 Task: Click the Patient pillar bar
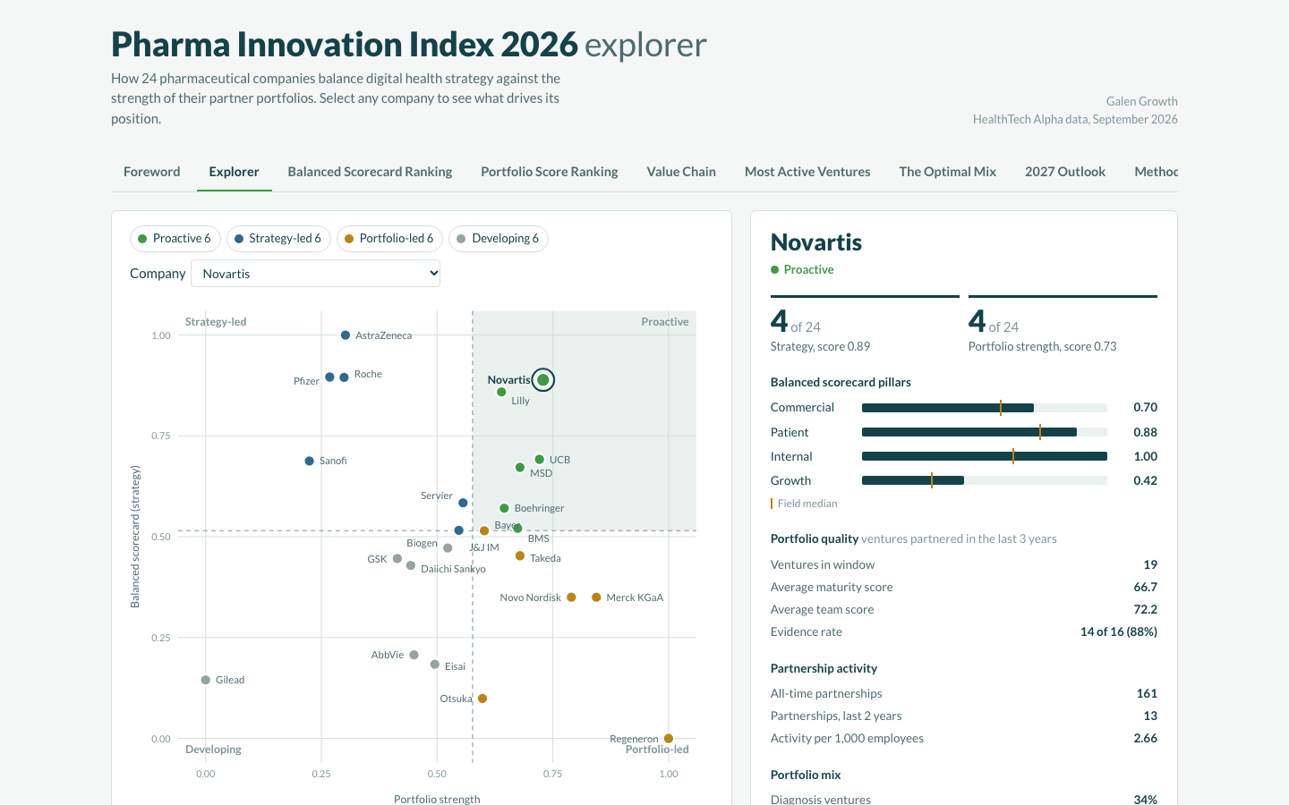pos(985,432)
